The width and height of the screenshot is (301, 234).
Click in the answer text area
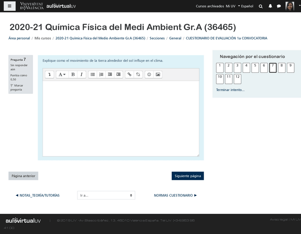coord(121,119)
